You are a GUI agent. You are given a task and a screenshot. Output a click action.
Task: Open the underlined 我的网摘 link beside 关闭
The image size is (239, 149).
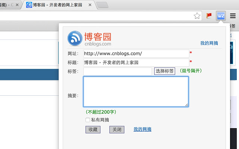tap(142, 129)
